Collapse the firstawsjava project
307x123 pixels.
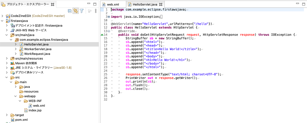coord(2,21)
